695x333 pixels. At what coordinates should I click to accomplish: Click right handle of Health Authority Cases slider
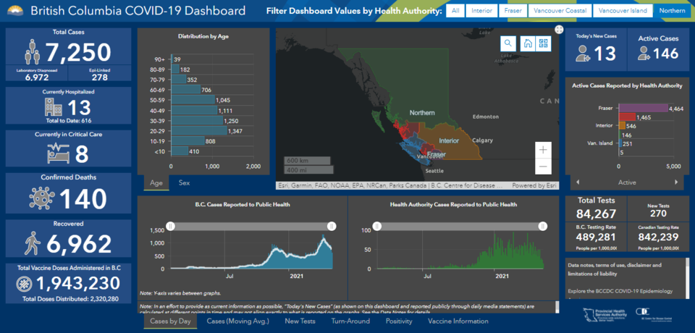pyautogui.click(x=542, y=226)
